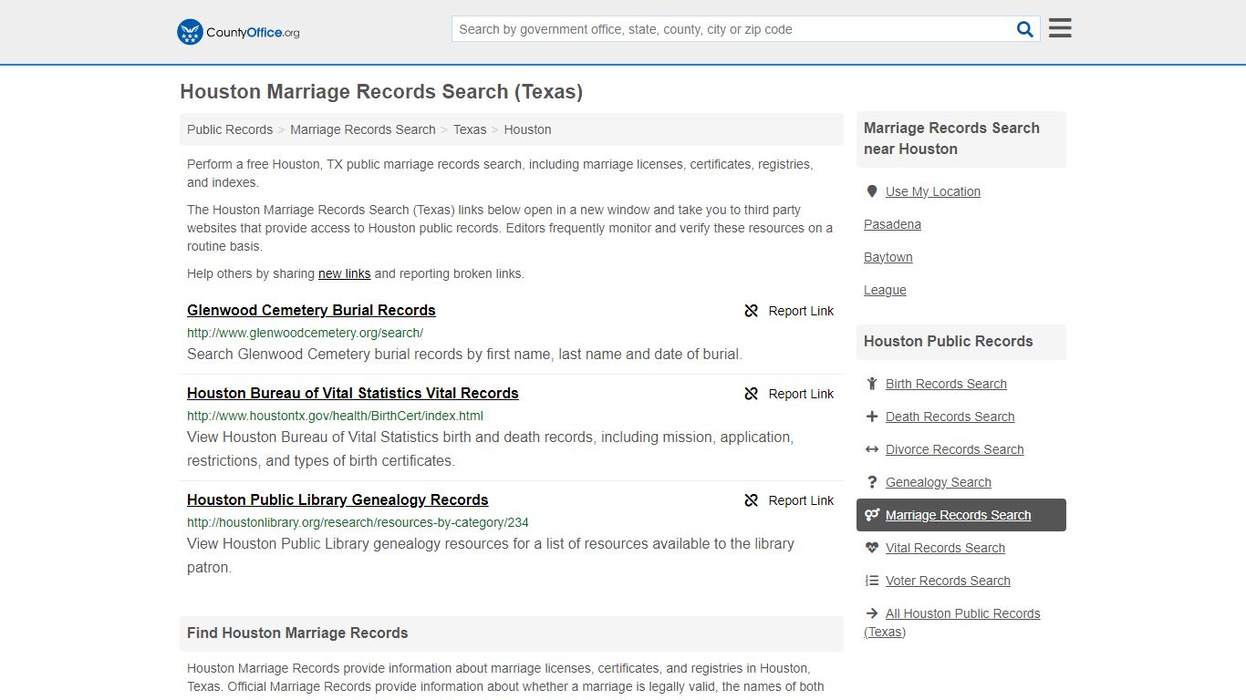Visit houstonlibrary.org research URL
This screenshot has height=700, width=1246.
[358, 522]
